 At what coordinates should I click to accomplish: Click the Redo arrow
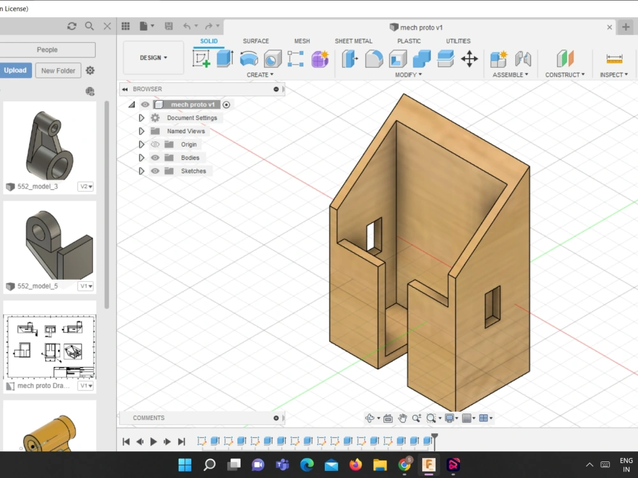[x=209, y=26]
